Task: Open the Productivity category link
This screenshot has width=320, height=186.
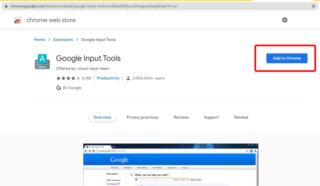Action: [108, 78]
